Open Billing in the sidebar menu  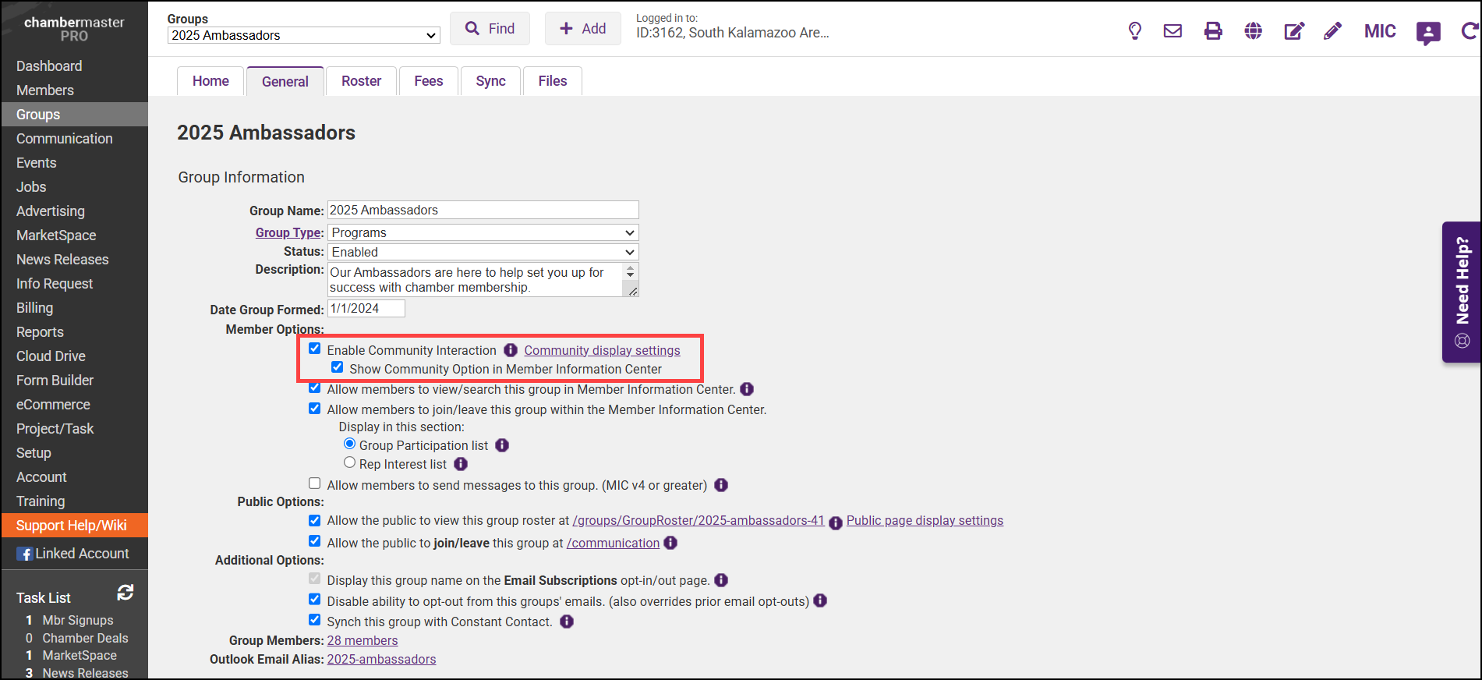pos(35,308)
